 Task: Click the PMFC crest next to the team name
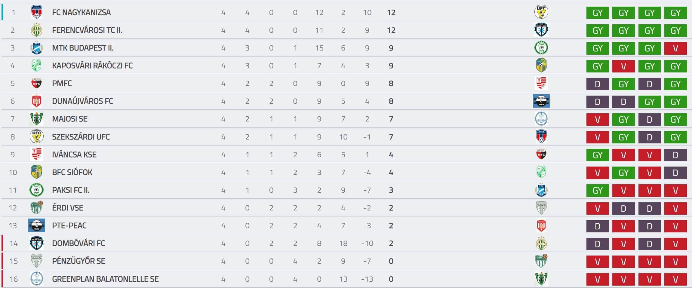point(37,83)
